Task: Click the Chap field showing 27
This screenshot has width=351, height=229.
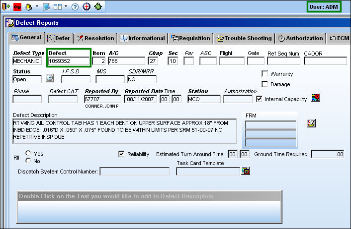Action: click(x=153, y=61)
